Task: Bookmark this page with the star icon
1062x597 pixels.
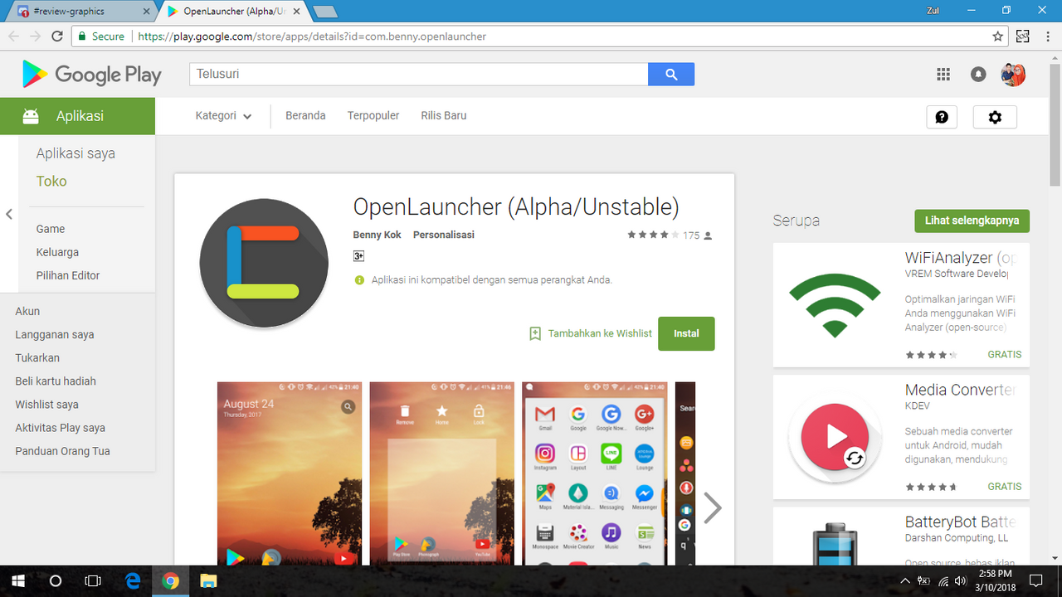Action: tap(998, 36)
